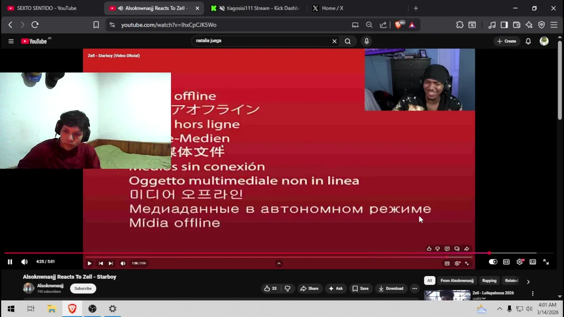
Task: Skip to previous in embedded video controls
Action: (101, 263)
